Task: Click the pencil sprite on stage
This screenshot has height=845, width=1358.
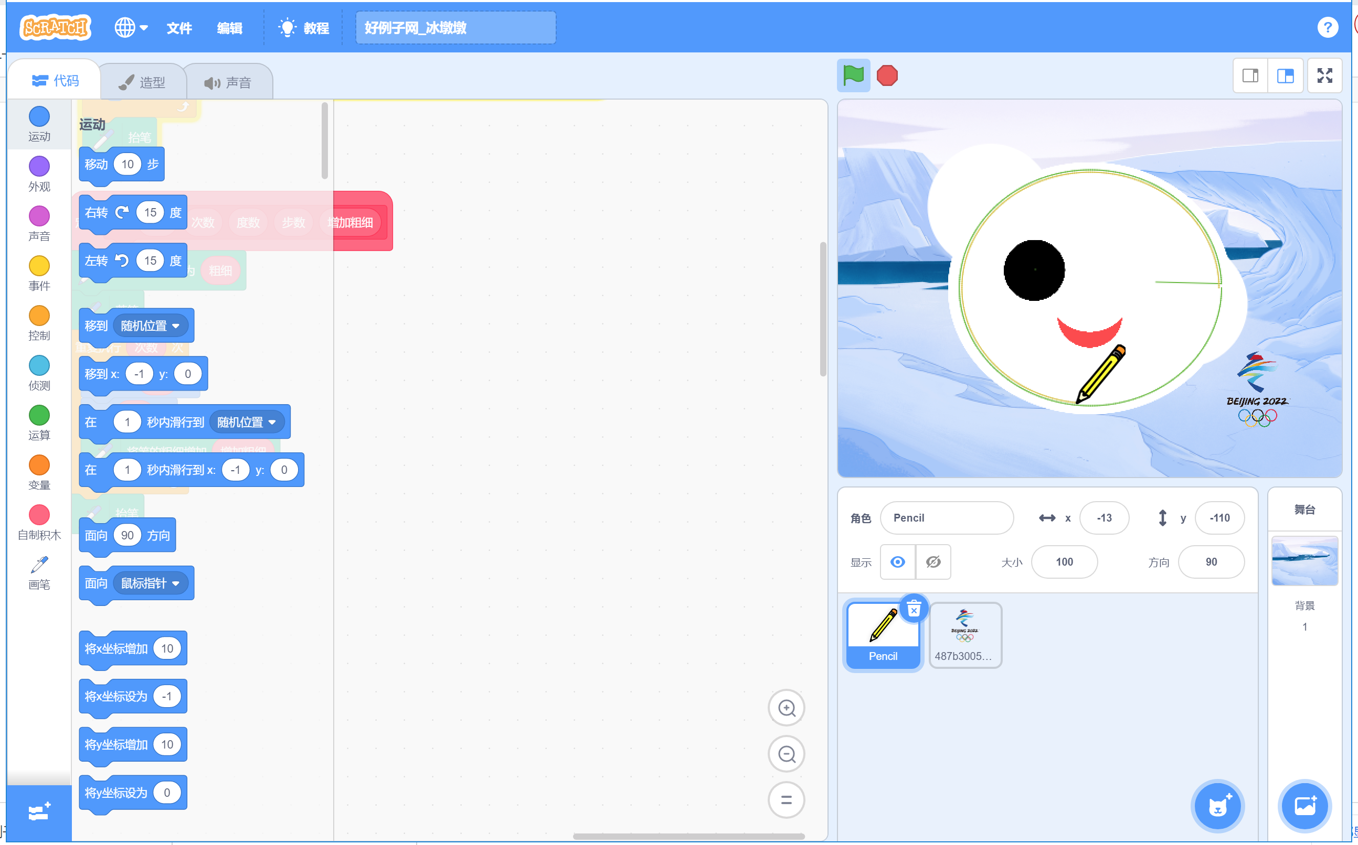Action: 1100,373
